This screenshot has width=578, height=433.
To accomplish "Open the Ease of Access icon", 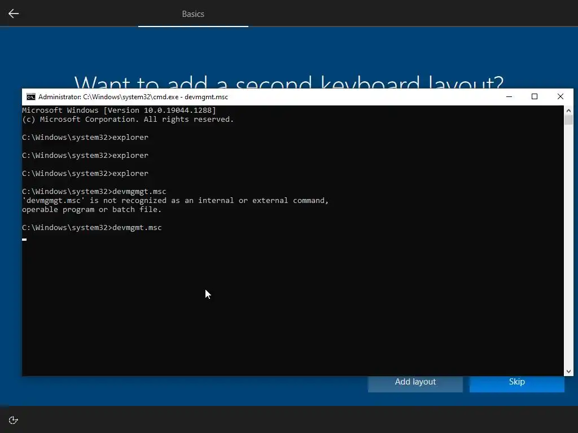I will (x=14, y=420).
